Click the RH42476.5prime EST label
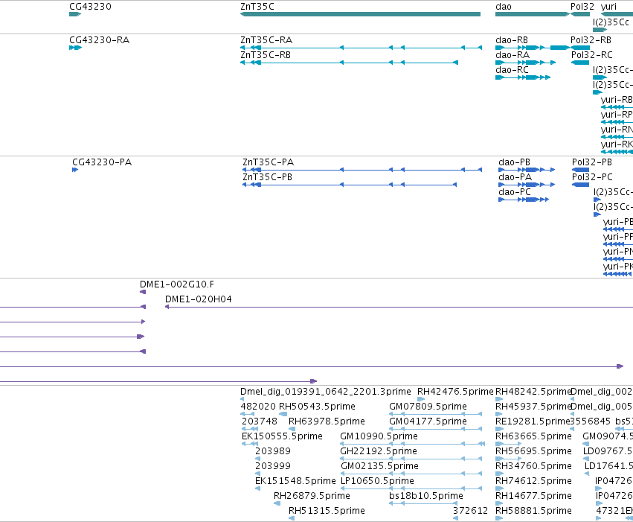Screen dimensions: 633x522 coord(455,392)
